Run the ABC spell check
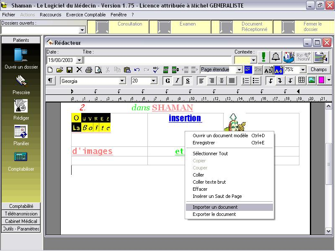 click(156, 70)
